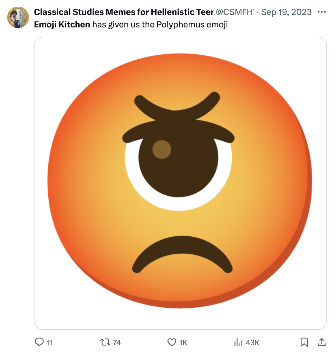Click the 1K likes count

[183, 343]
